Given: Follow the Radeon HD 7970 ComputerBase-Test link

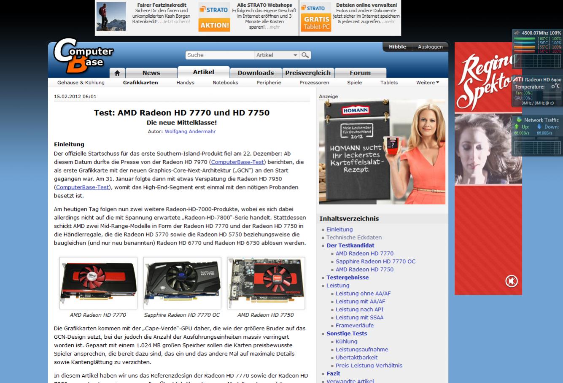Looking at the screenshot, I should [237, 162].
